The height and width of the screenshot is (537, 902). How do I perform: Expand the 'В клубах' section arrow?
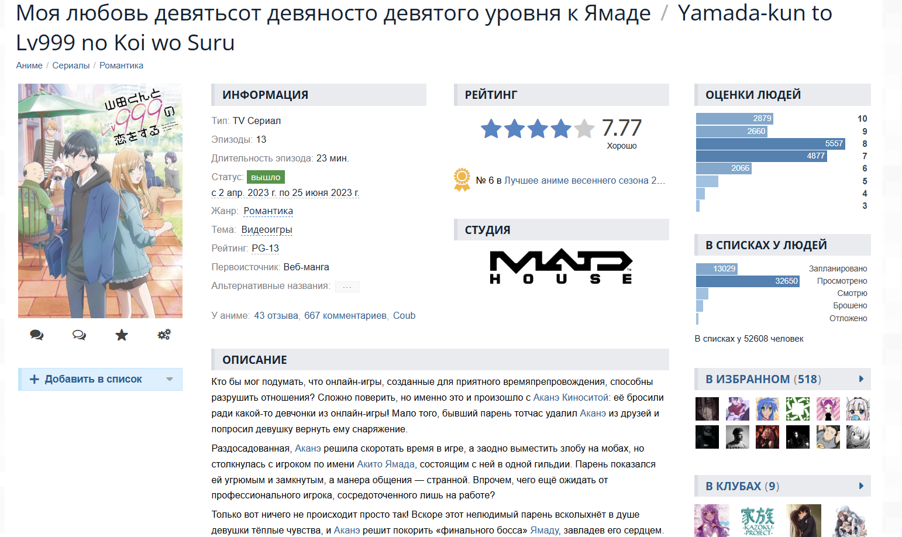click(x=861, y=486)
